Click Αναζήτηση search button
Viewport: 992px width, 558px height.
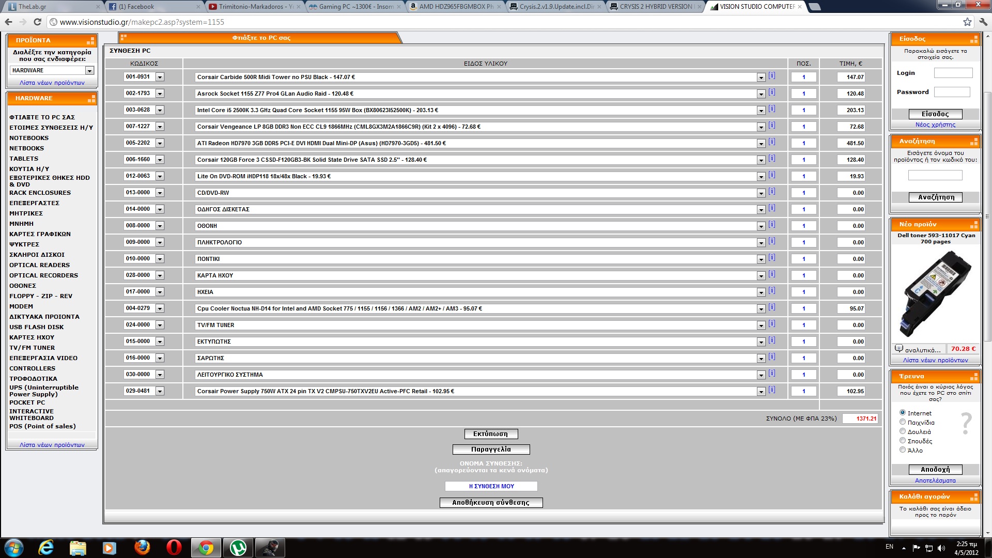point(935,197)
